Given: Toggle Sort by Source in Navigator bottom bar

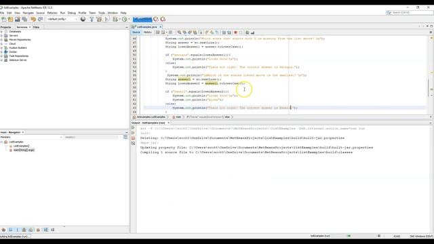Looking at the screenshot, I should tap(53, 230).
